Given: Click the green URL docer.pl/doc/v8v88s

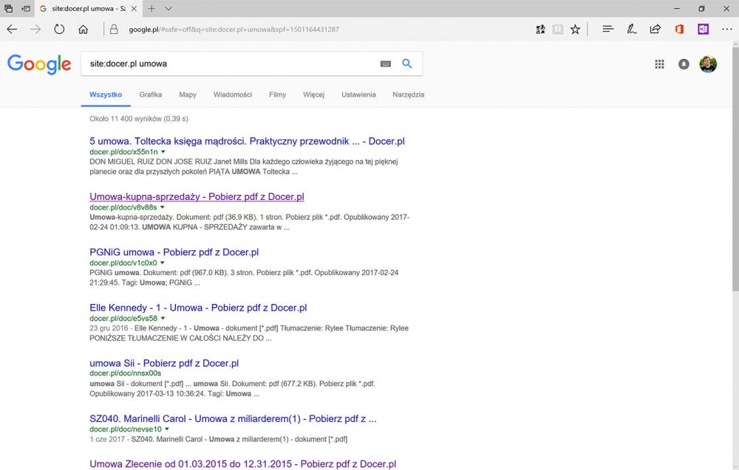Looking at the screenshot, I should point(123,207).
